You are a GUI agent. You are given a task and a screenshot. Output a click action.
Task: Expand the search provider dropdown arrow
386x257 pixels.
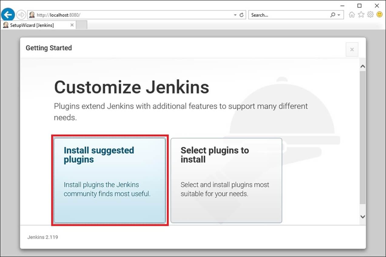coord(339,15)
